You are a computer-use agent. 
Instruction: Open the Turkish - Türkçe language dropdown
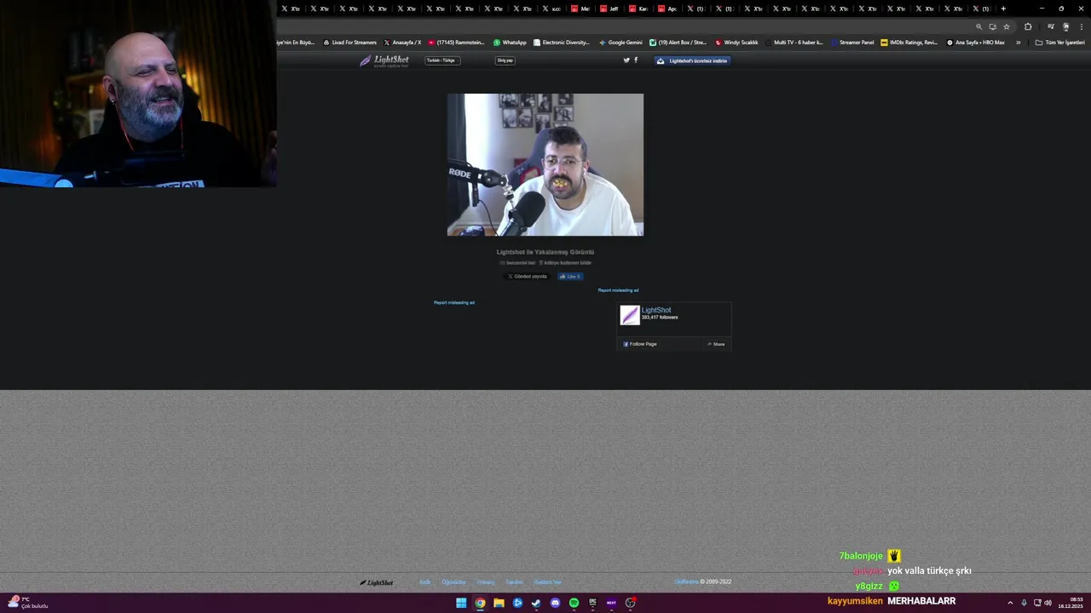442,60
